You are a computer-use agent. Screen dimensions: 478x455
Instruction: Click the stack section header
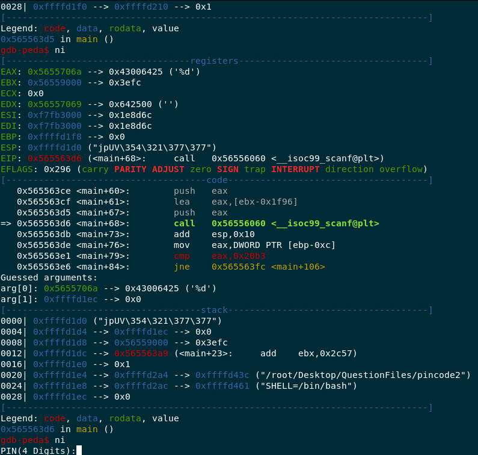pos(214,310)
